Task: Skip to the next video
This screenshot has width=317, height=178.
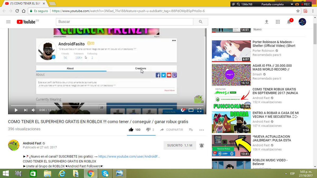Action: click(x=26, y=110)
